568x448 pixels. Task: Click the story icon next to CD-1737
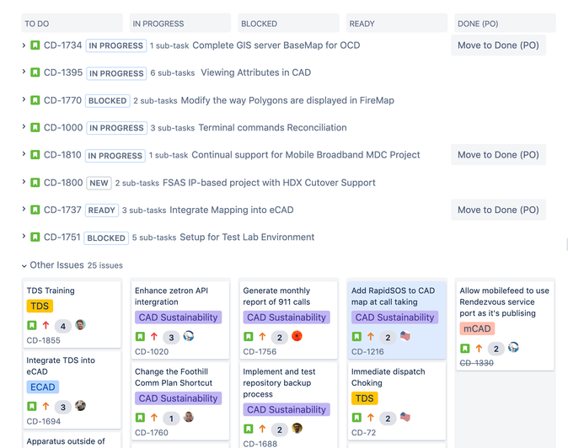click(35, 210)
